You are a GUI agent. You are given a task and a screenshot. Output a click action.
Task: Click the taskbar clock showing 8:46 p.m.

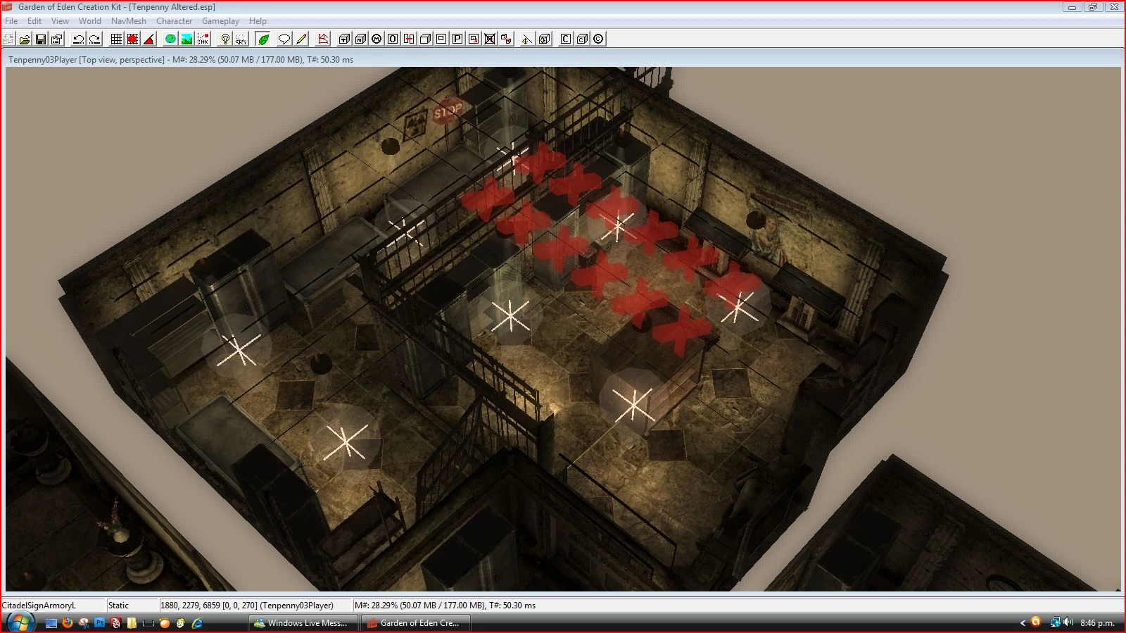coord(1097,623)
